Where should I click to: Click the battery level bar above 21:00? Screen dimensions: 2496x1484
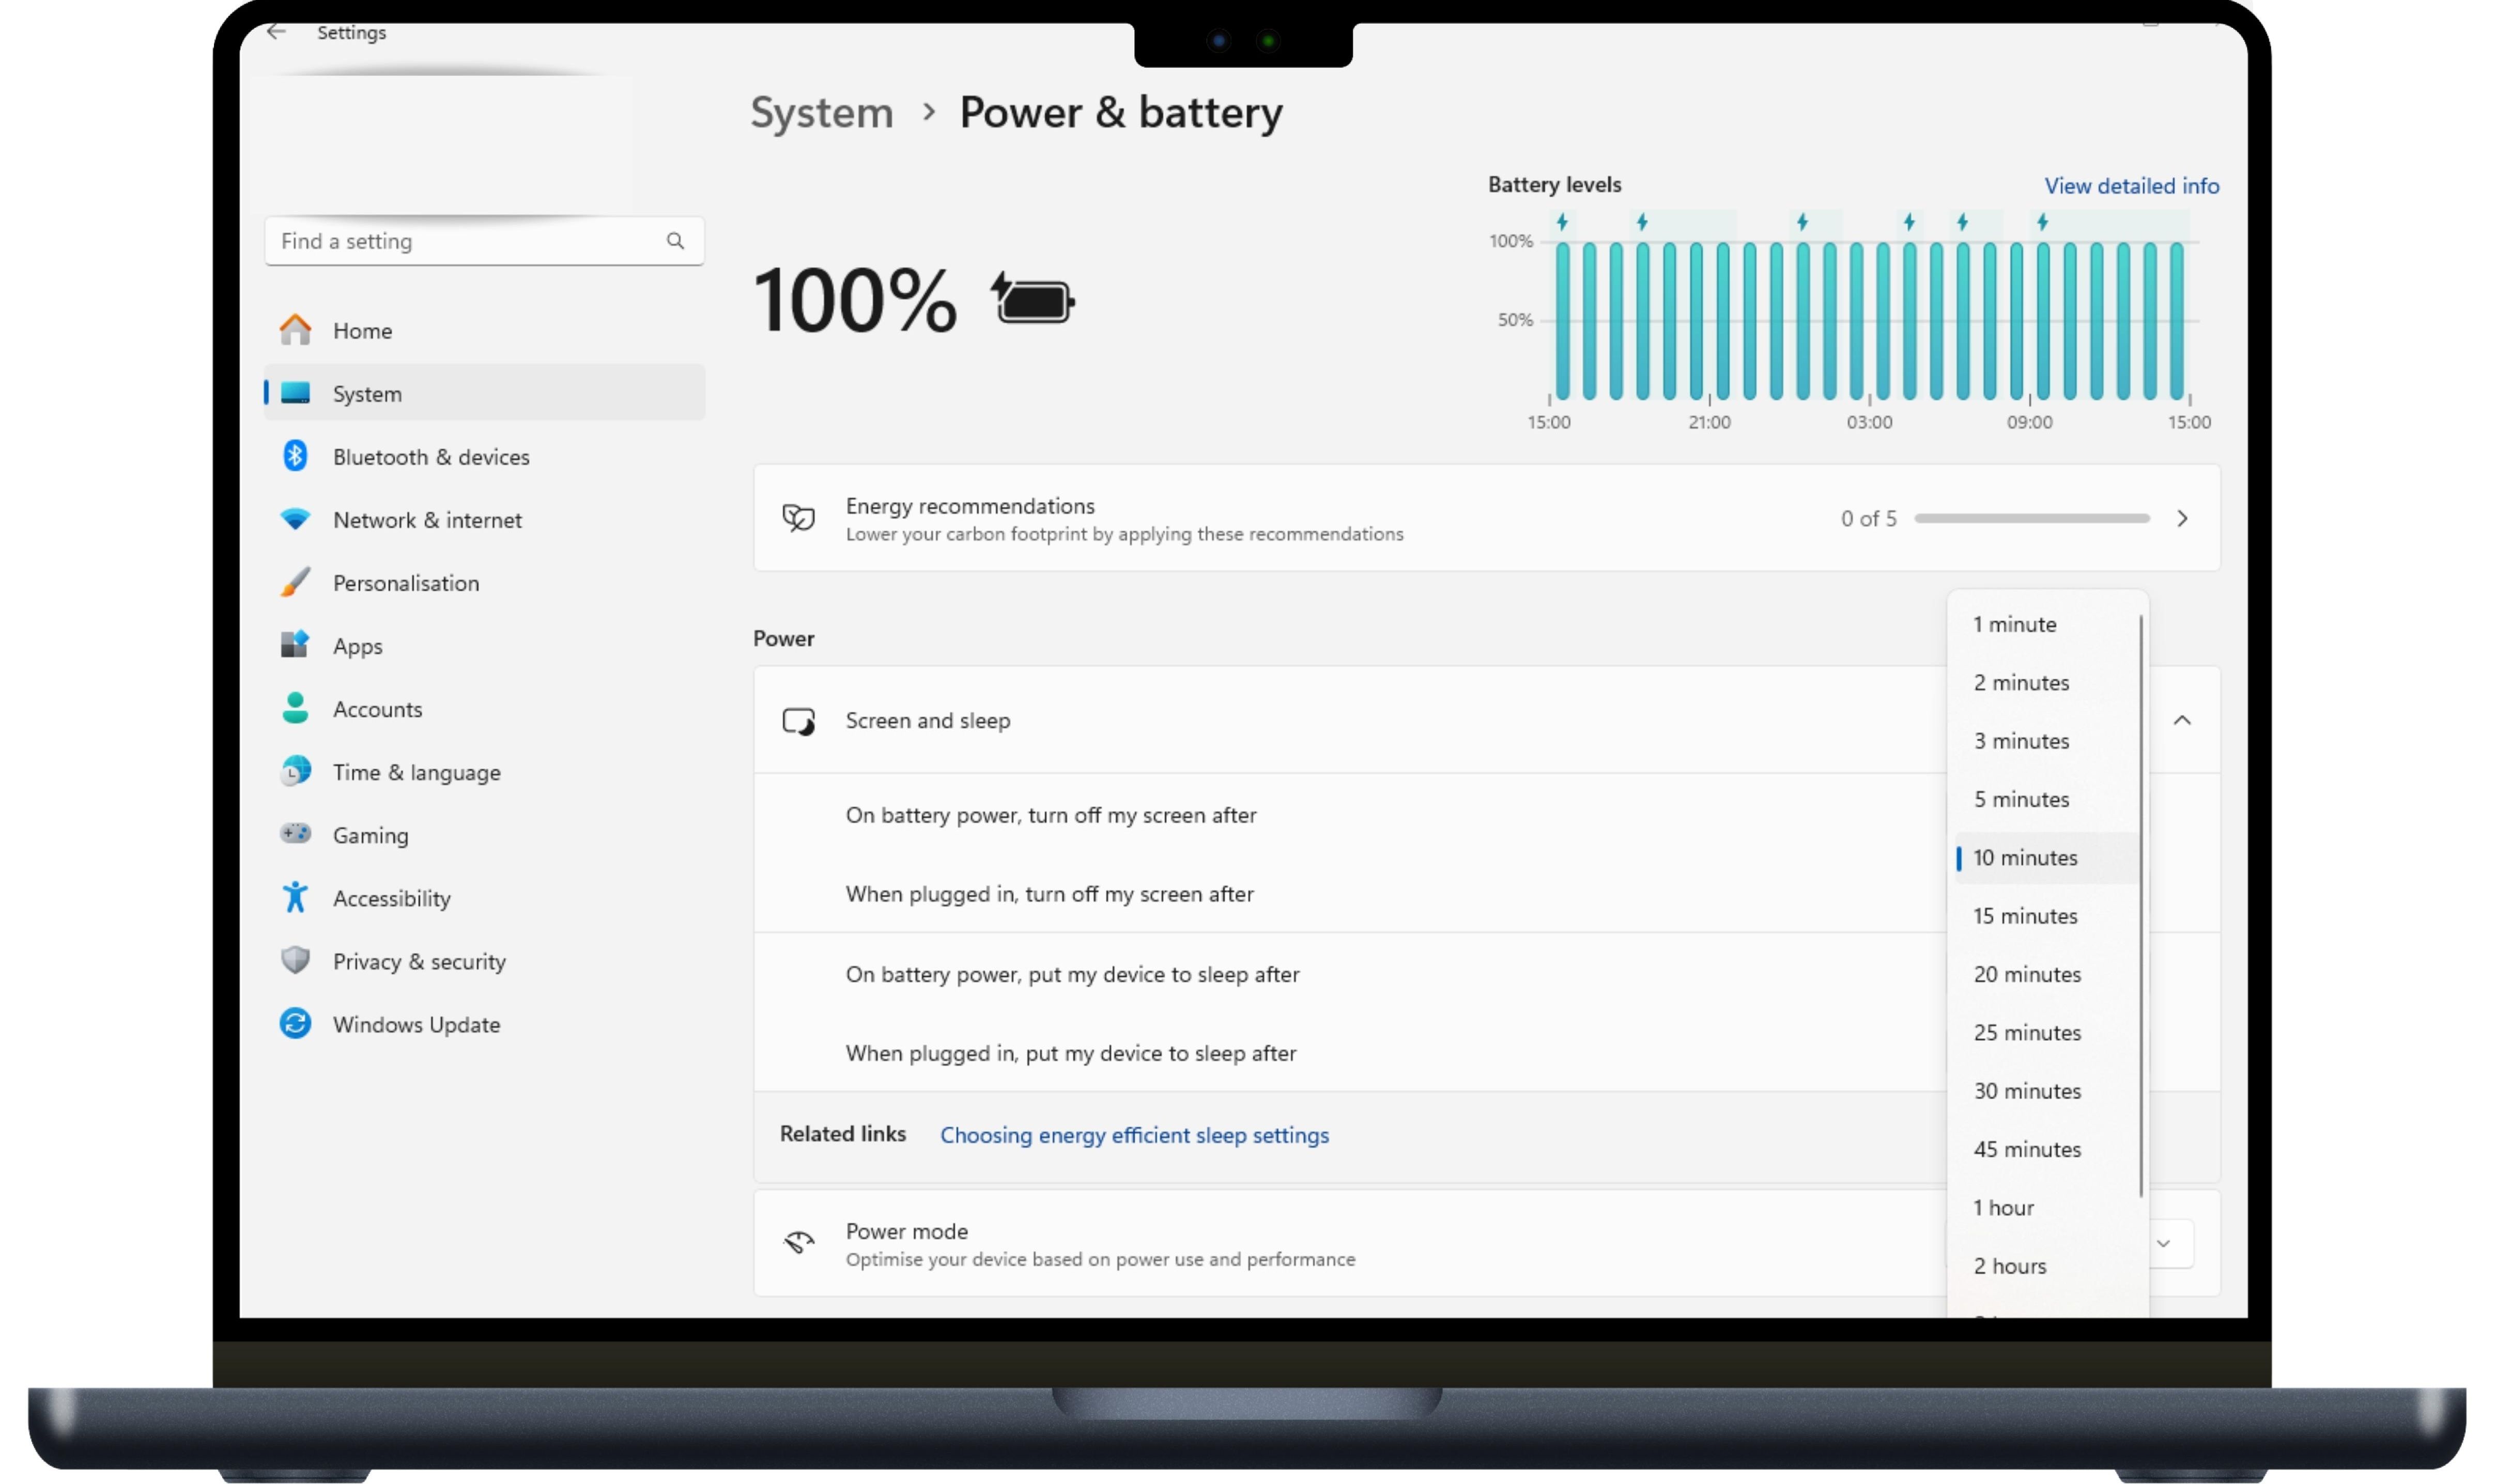pyautogui.click(x=1722, y=320)
